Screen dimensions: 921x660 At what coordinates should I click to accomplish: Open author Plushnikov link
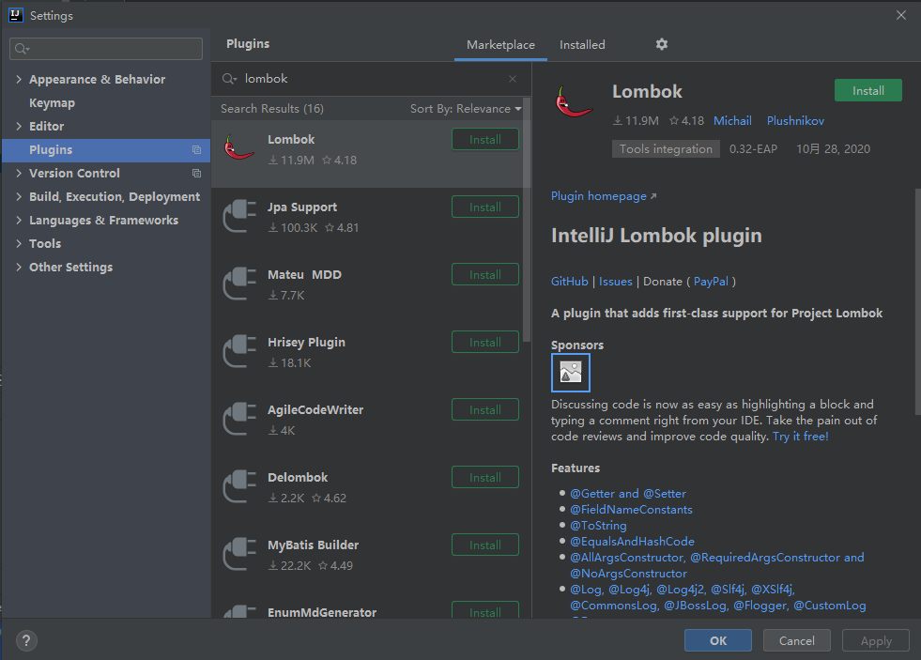pos(795,120)
